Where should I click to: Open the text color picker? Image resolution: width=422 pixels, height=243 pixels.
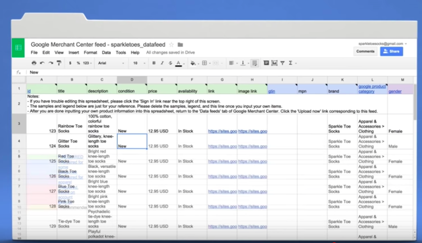pyautogui.click(x=179, y=63)
